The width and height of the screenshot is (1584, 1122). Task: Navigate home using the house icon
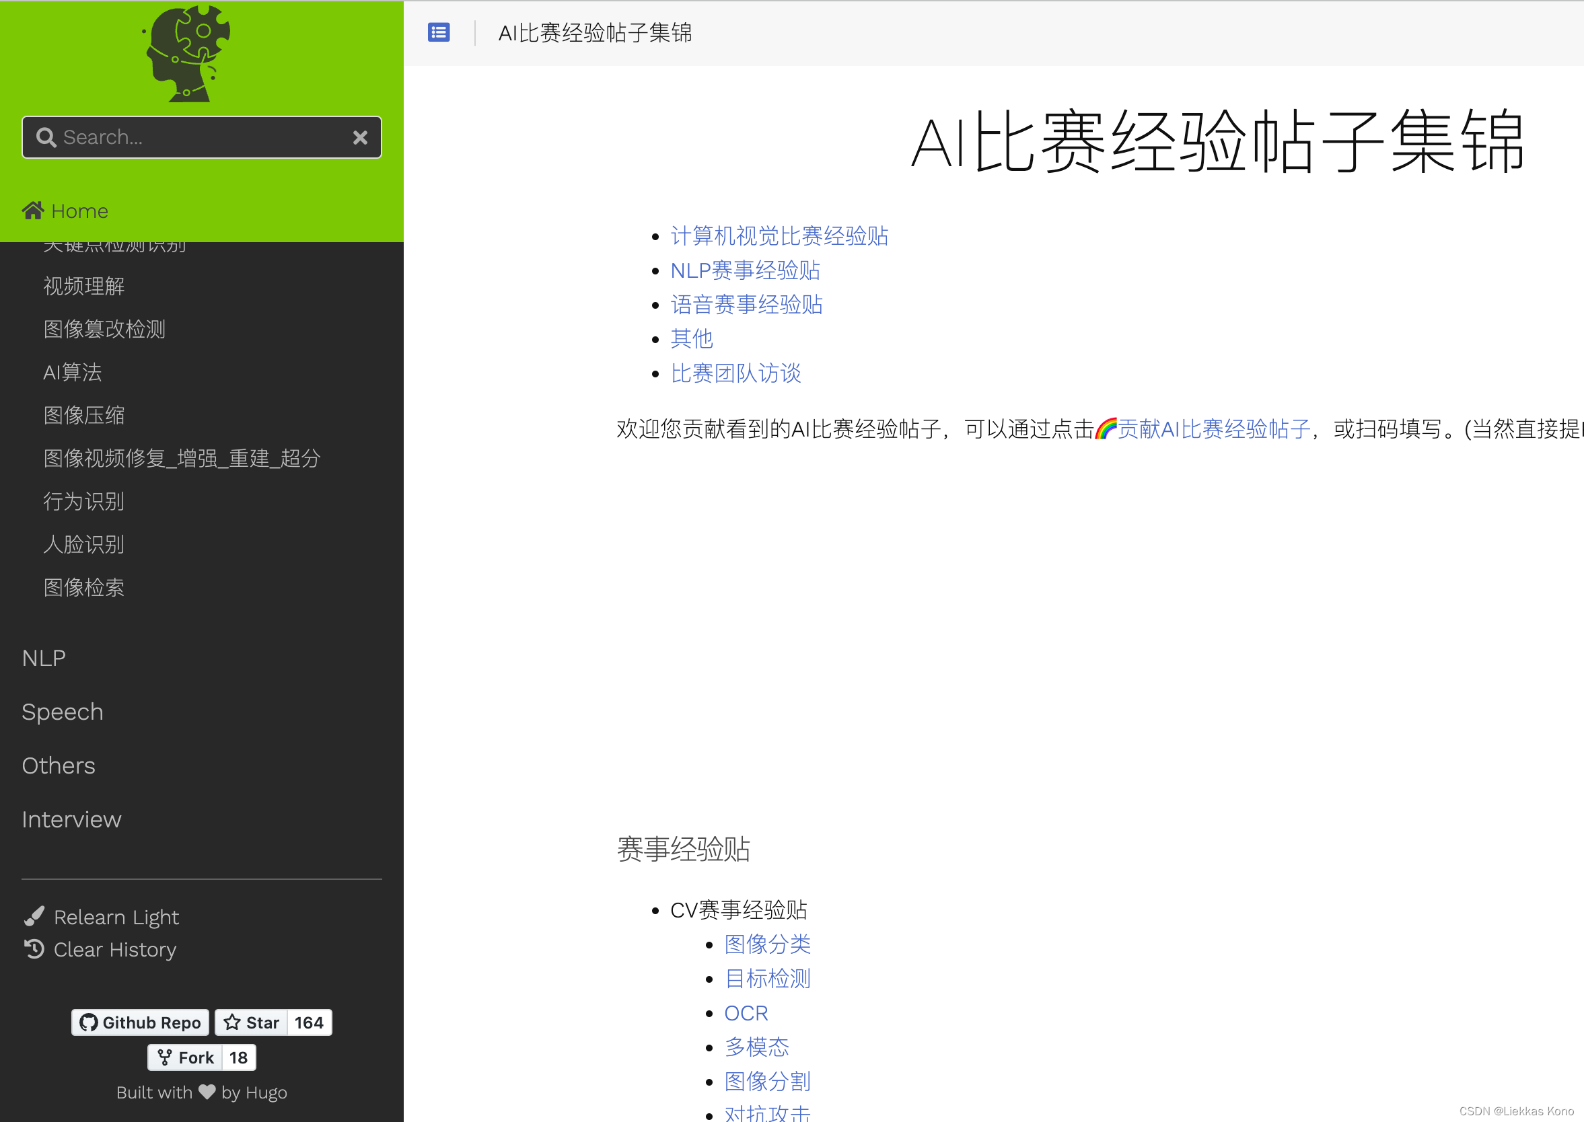(x=32, y=210)
